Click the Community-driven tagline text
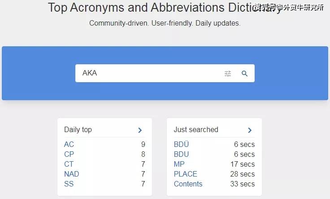Viewport: 330px width, 199px height. click(165, 23)
